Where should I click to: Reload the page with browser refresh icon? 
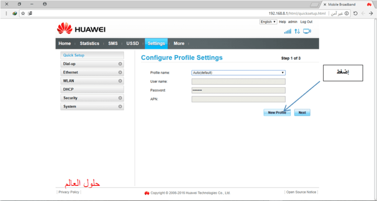[355, 13]
